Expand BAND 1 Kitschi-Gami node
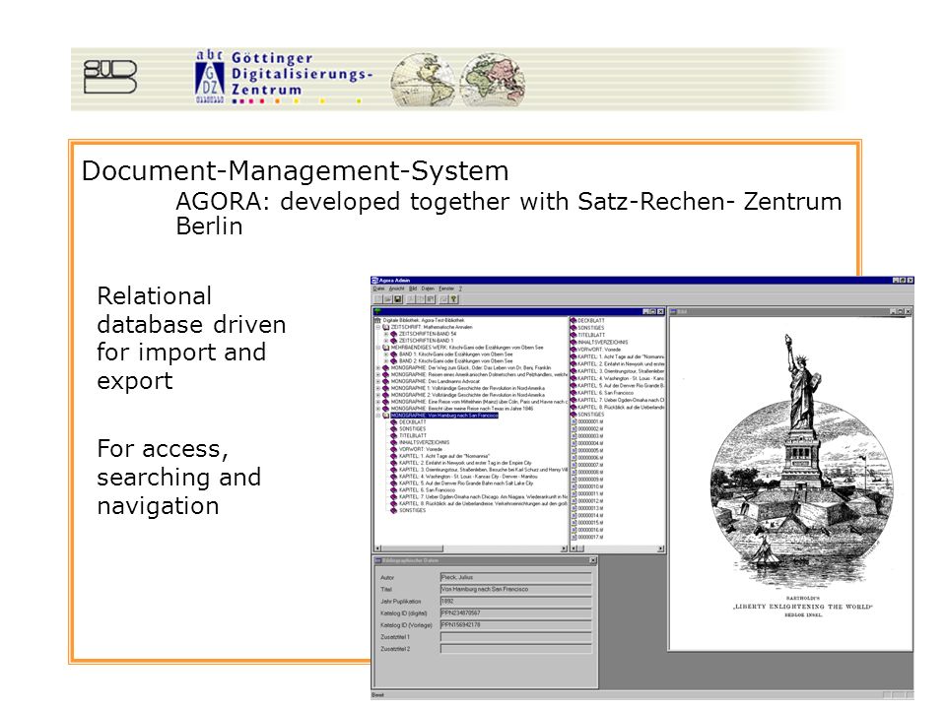This screenshot has width=946, height=709. 386,354
